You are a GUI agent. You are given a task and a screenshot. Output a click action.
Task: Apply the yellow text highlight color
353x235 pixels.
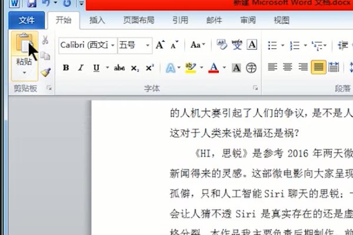(191, 68)
